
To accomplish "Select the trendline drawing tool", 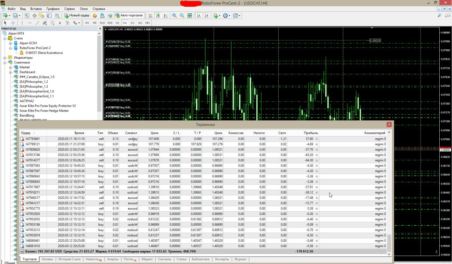I will pos(37,23).
